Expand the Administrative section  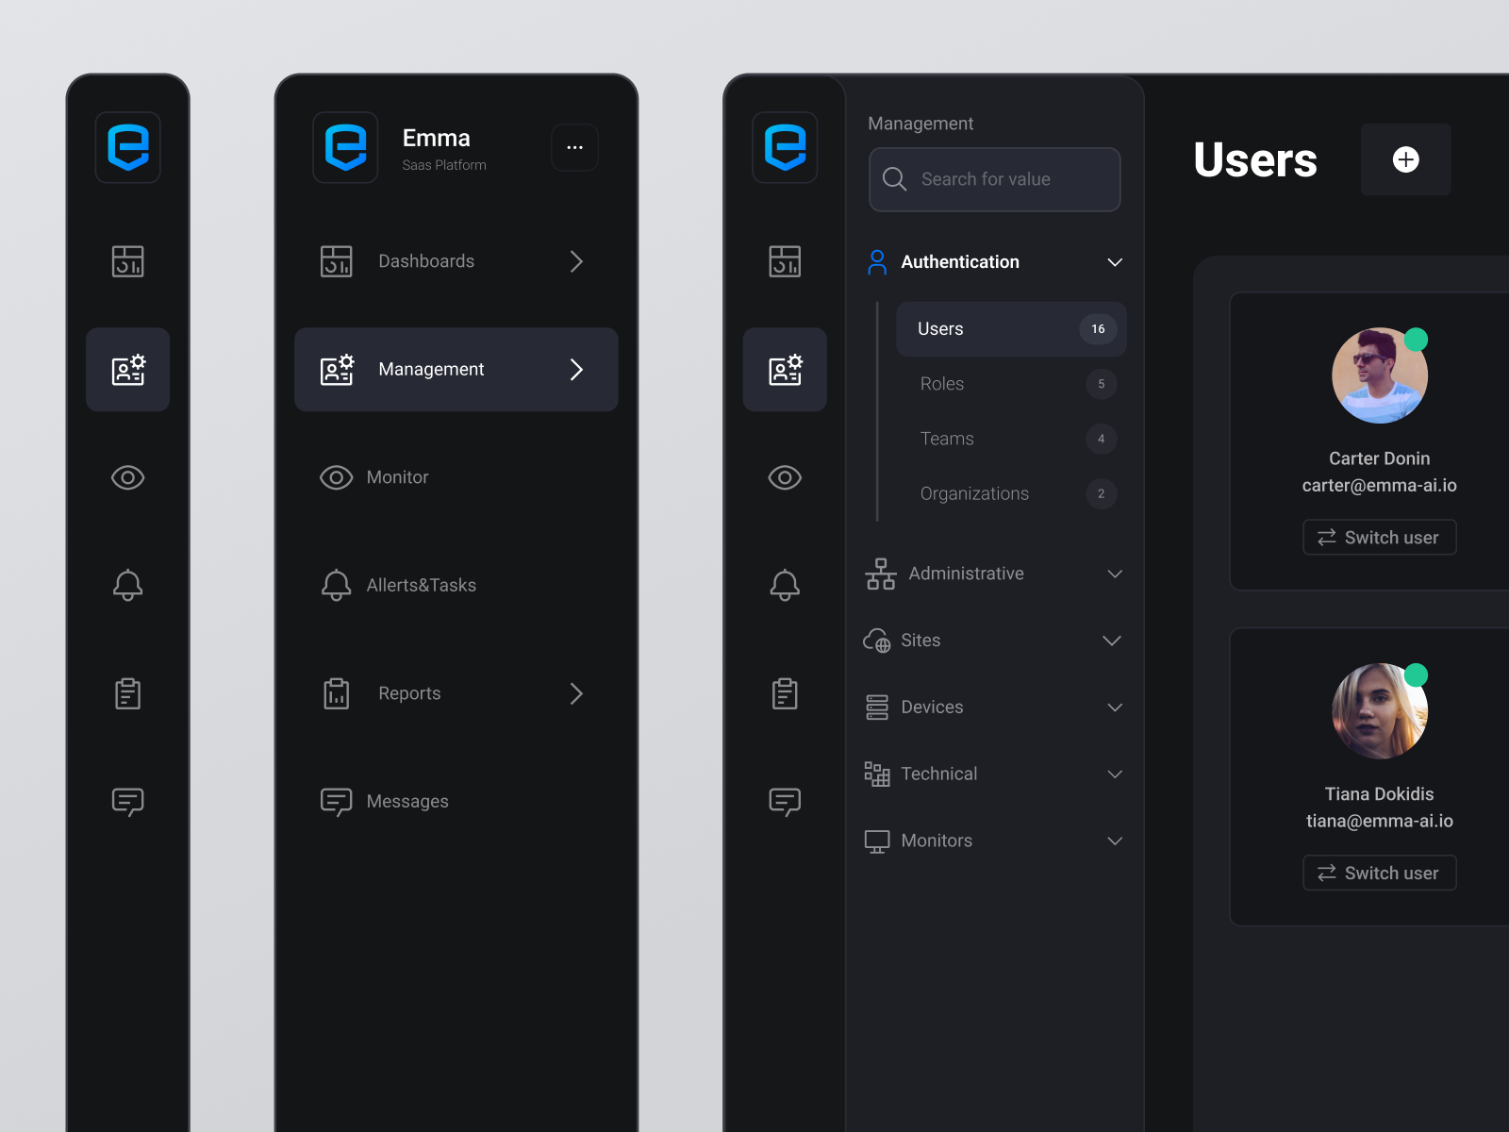(x=1115, y=574)
